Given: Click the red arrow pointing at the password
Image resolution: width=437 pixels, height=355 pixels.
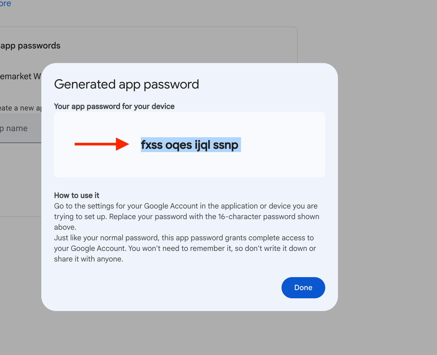Looking at the screenshot, I should pos(101,144).
